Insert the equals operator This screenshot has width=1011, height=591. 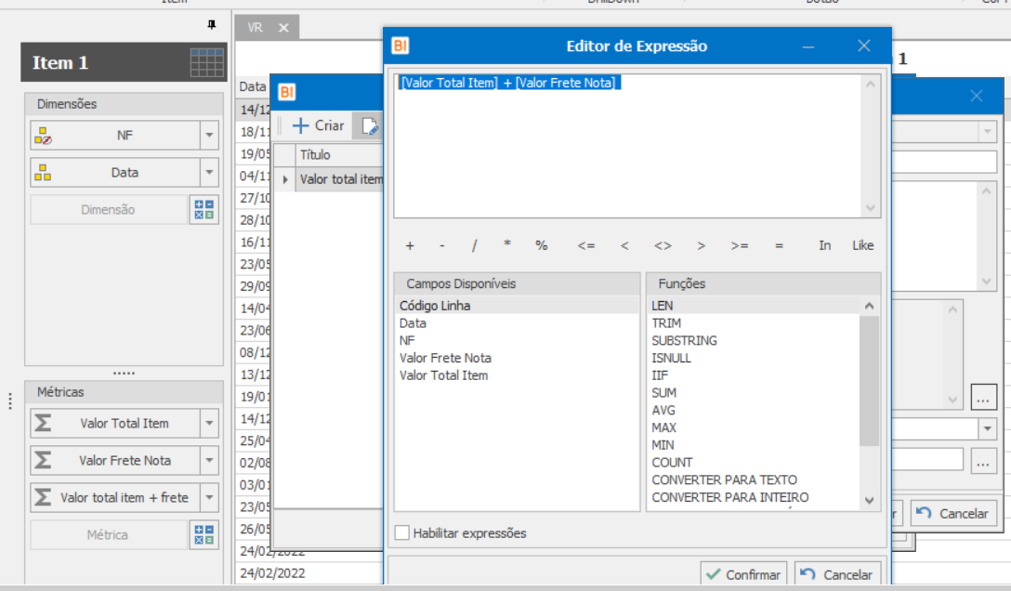(779, 245)
